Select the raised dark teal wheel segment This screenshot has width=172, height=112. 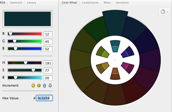click(115, 23)
